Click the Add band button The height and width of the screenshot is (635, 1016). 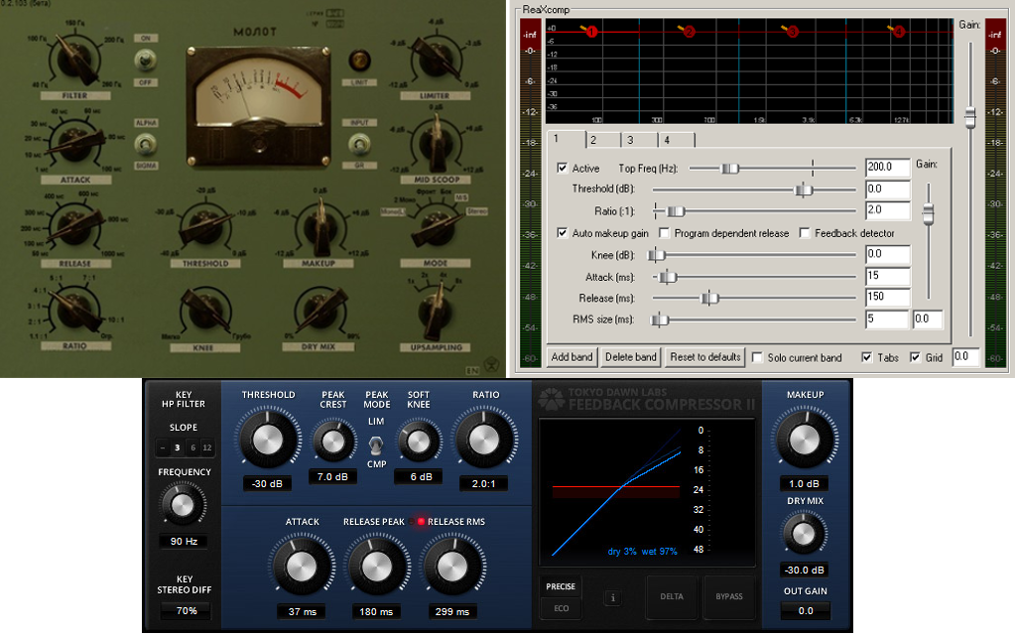[x=571, y=357]
